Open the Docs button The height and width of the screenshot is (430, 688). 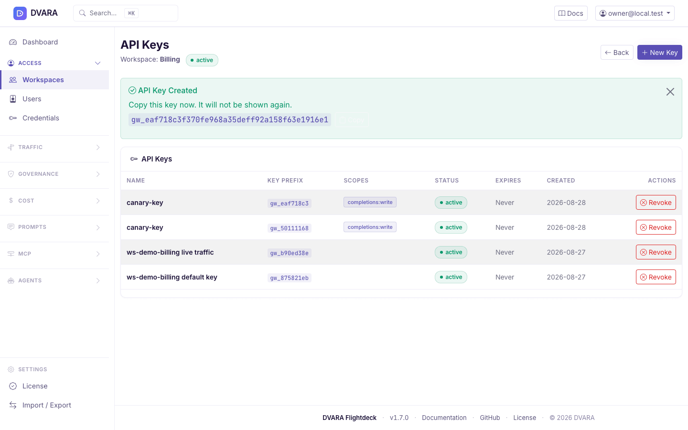571,13
